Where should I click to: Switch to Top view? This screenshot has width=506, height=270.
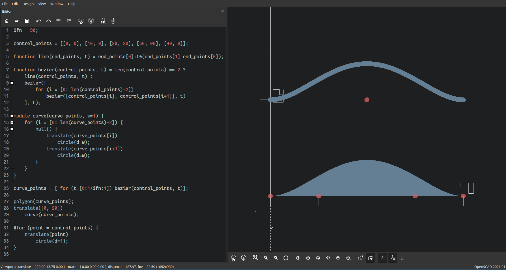tap(308, 258)
